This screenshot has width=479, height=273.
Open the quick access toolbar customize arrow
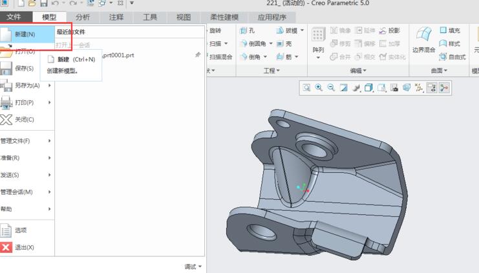click(x=132, y=3)
